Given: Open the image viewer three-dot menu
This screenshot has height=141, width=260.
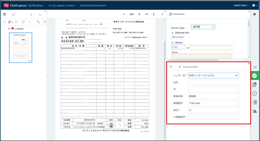Looking at the screenshot, I should pos(162,14).
